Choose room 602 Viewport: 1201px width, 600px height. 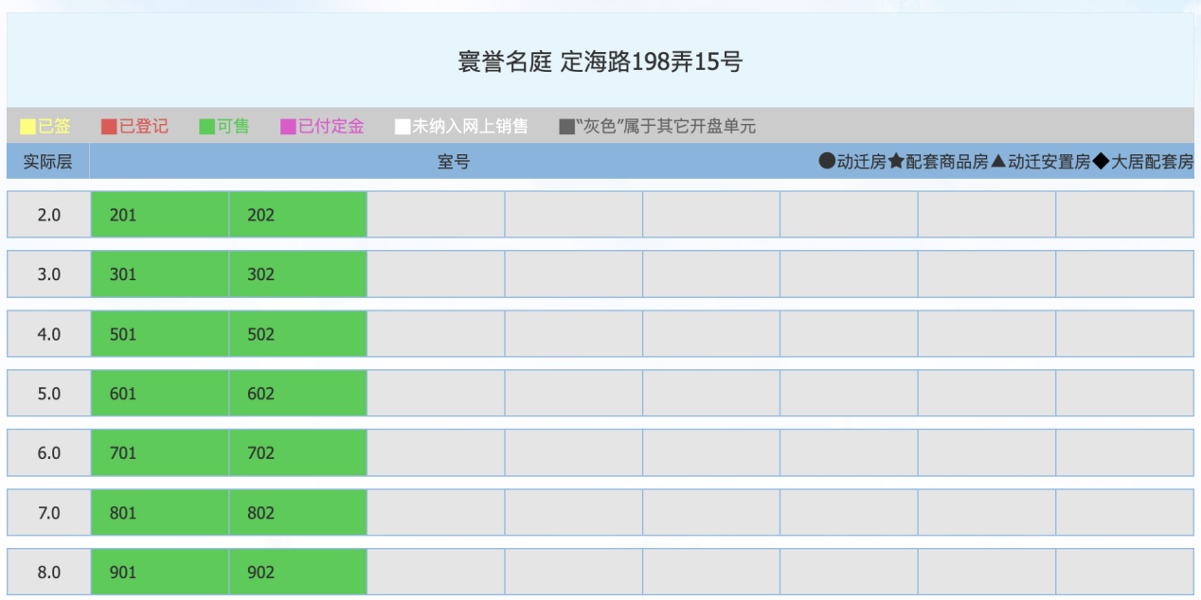[297, 394]
